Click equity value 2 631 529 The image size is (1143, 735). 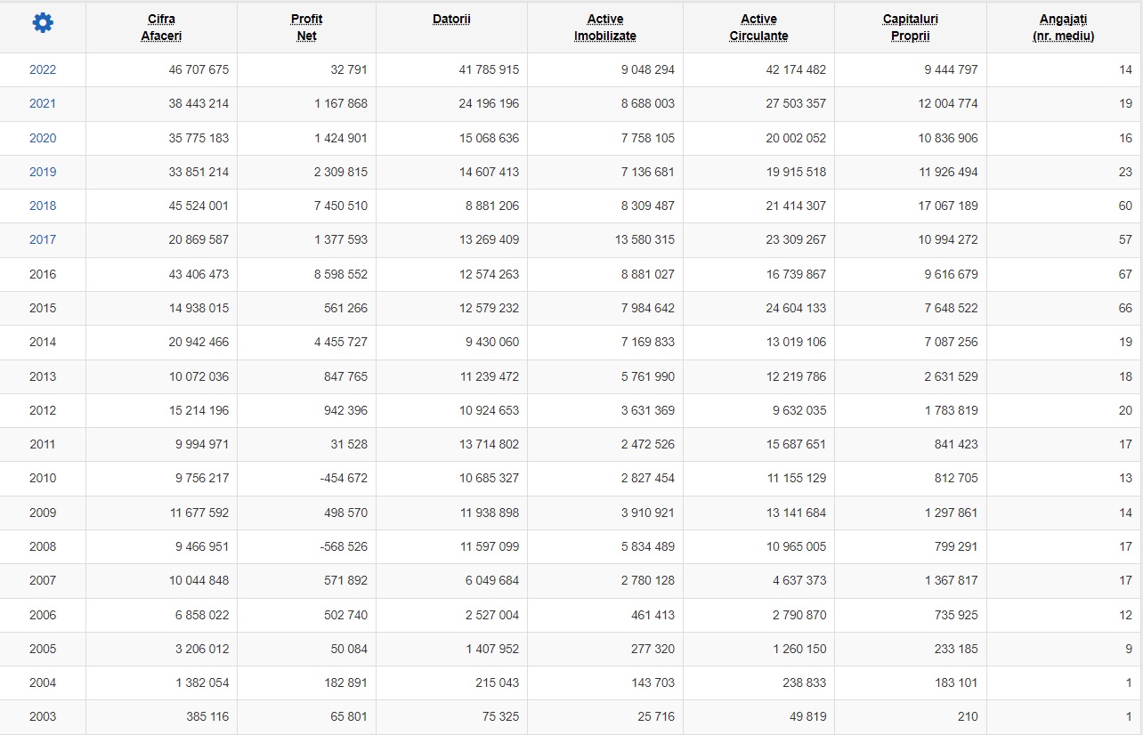coord(952,376)
